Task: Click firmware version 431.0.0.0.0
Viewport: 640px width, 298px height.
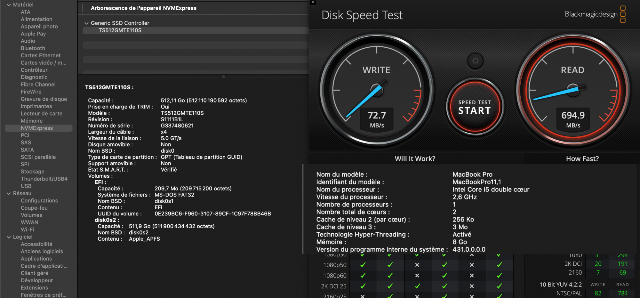Action: pyautogui.click(x=469, y=249)
